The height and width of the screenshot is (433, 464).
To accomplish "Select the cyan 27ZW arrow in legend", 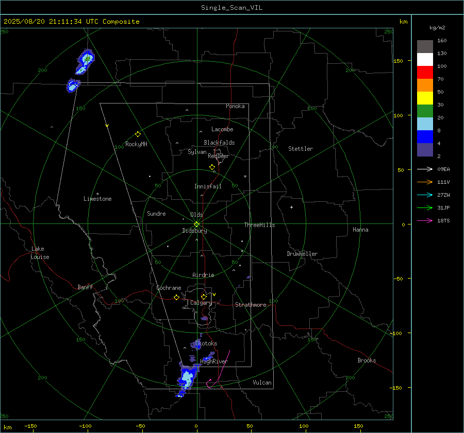I will coord(425,195).
